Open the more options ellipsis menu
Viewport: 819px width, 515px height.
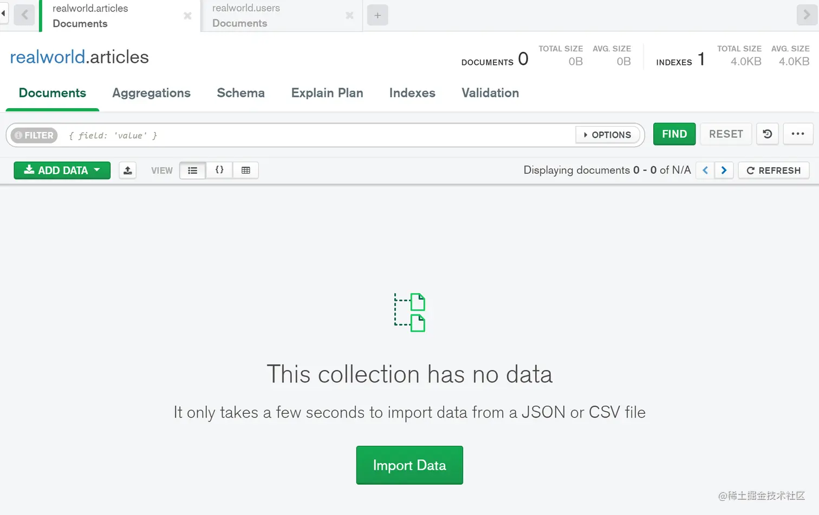click(798, 134)
